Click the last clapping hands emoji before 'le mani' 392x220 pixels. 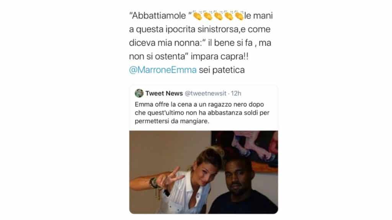pyautogui.click(x=239, y=15)
